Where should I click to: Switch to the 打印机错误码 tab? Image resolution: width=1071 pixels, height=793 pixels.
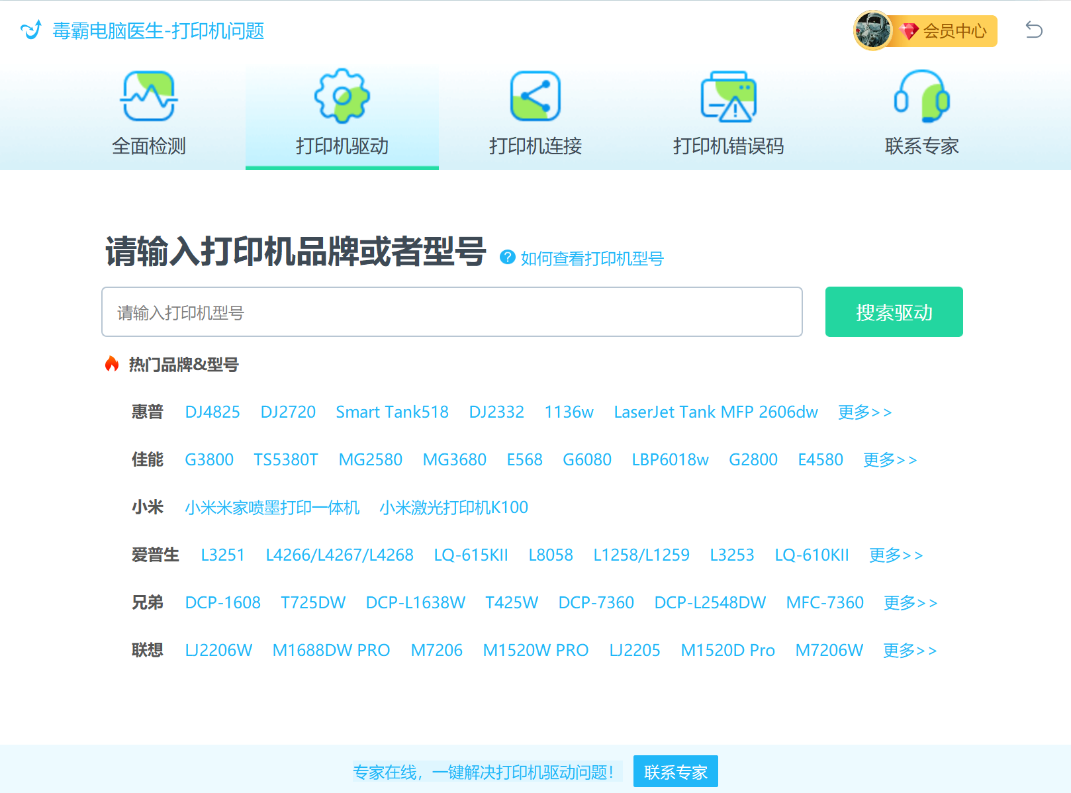pos(728,118)
